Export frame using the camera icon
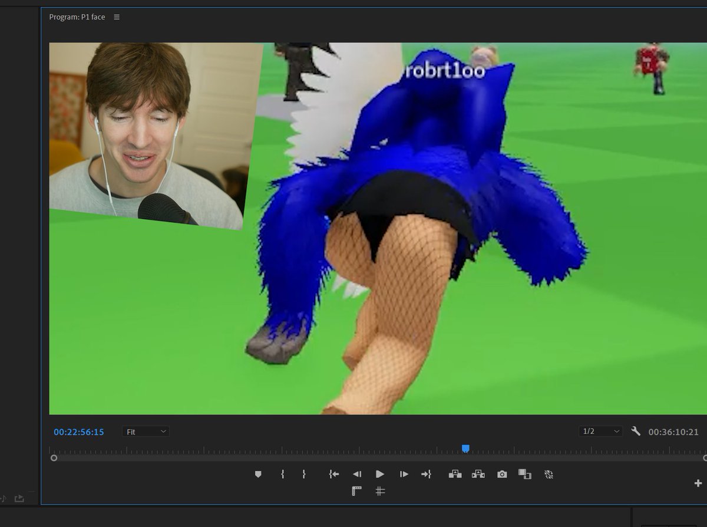Viewport: 707px width, 527px height. pos(502,474)
